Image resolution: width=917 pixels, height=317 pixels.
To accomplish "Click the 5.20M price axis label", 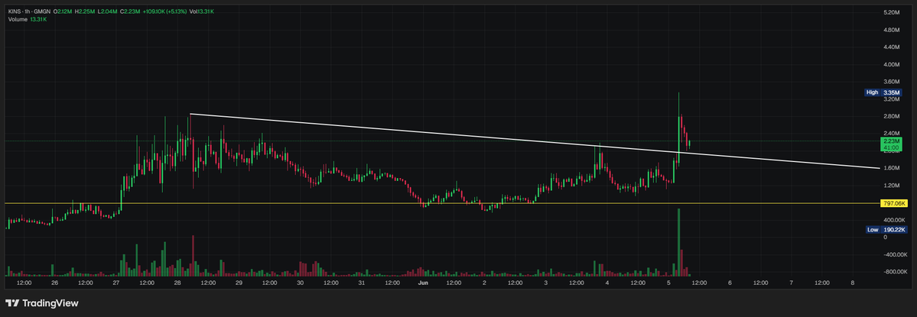I will [x=892, y=12].
